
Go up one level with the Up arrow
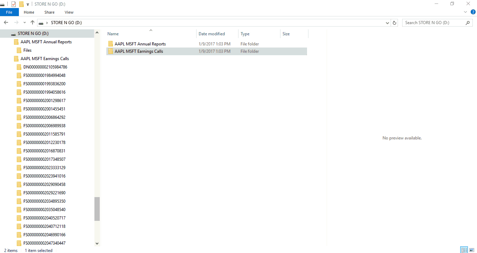pos(33,23)
